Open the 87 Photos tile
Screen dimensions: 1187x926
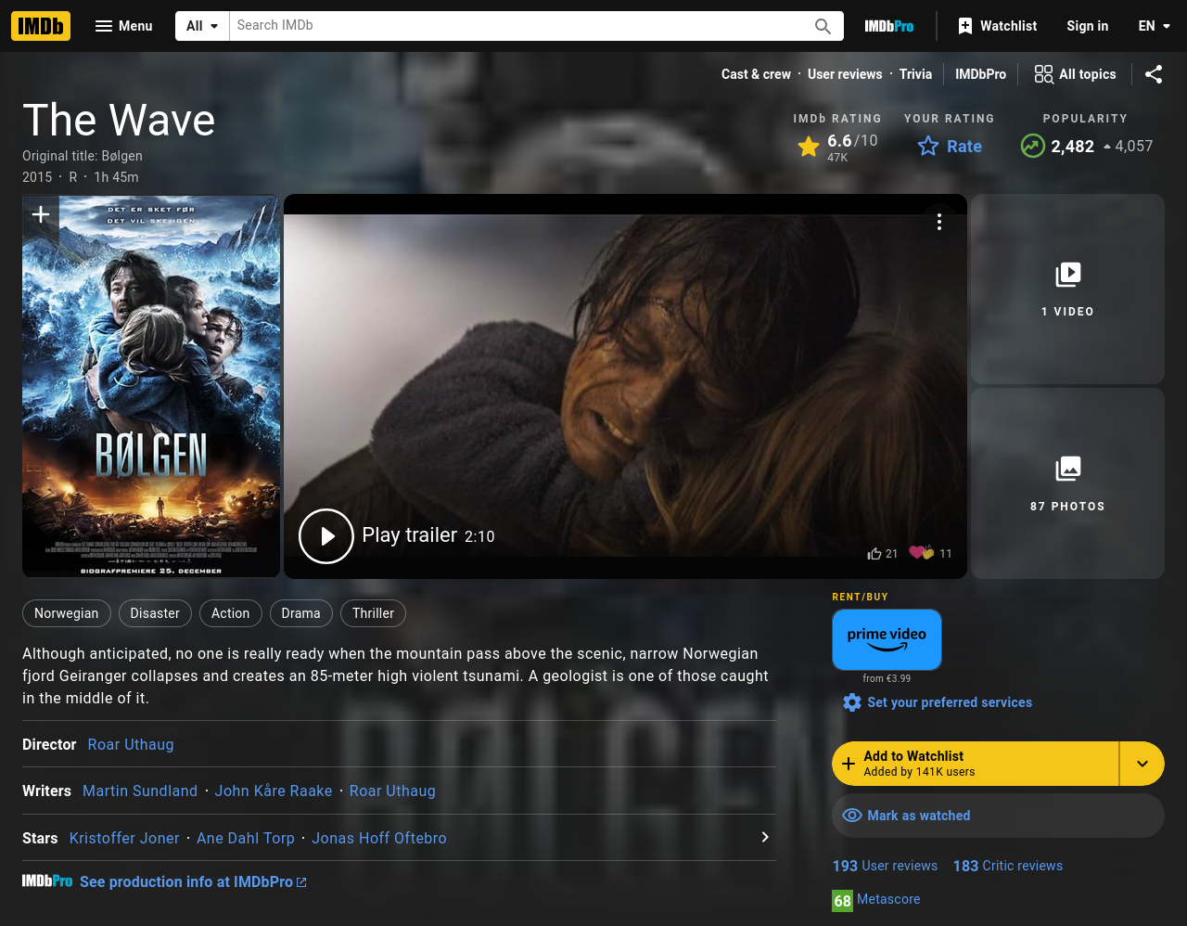click(x=1067, y=483)
